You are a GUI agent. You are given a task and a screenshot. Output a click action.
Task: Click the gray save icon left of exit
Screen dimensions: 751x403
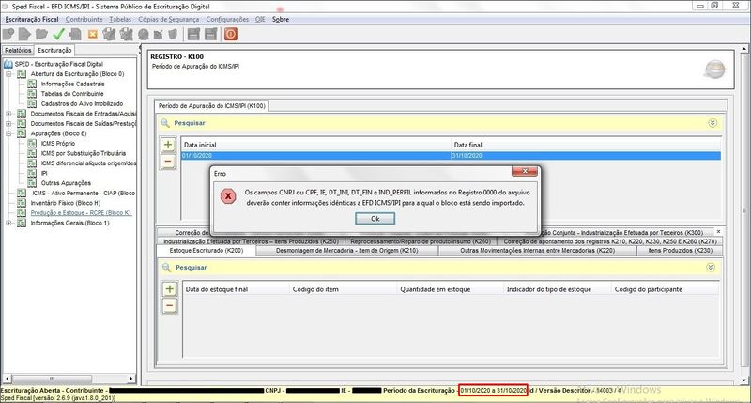210,34
